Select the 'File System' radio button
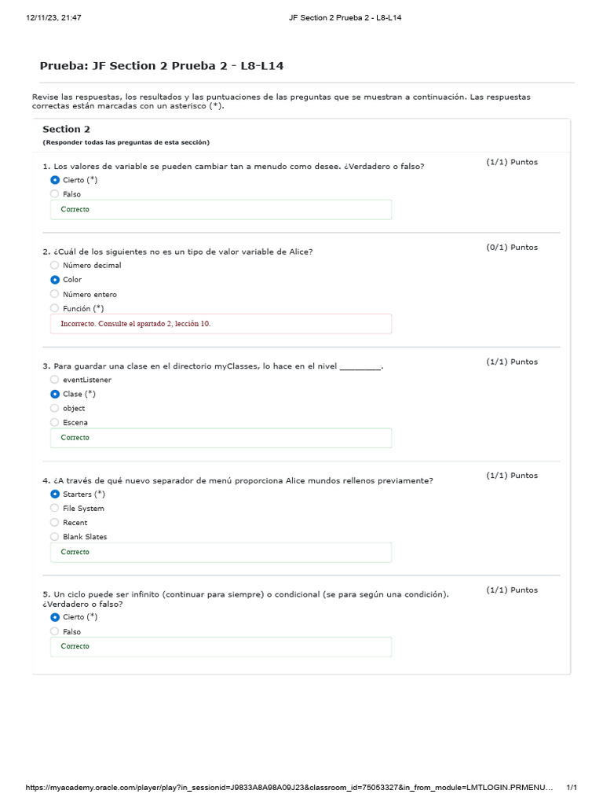 55,509
